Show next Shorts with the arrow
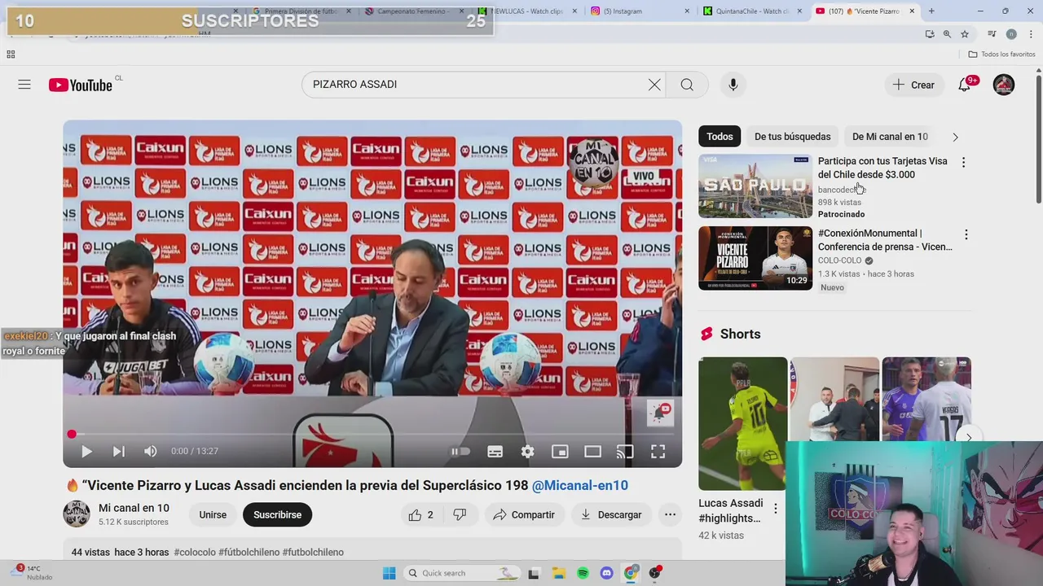The image size is (1043, 586). click(x=968, y=437)
